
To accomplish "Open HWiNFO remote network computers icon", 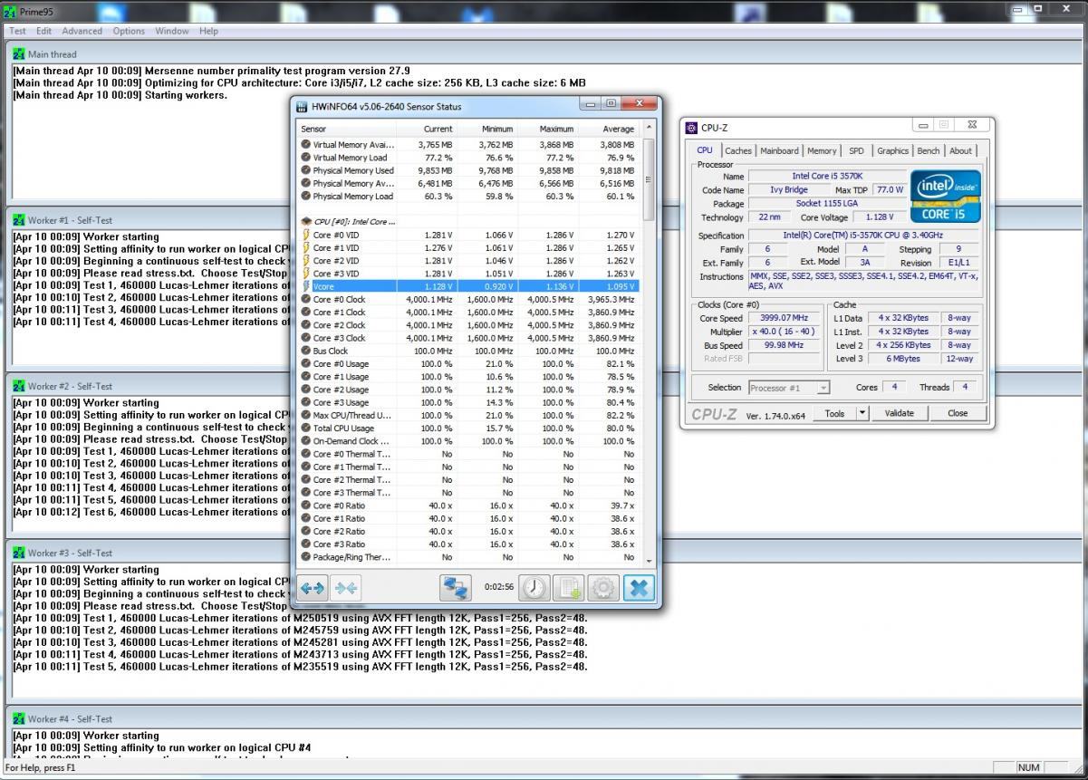I will click(456, 588).
